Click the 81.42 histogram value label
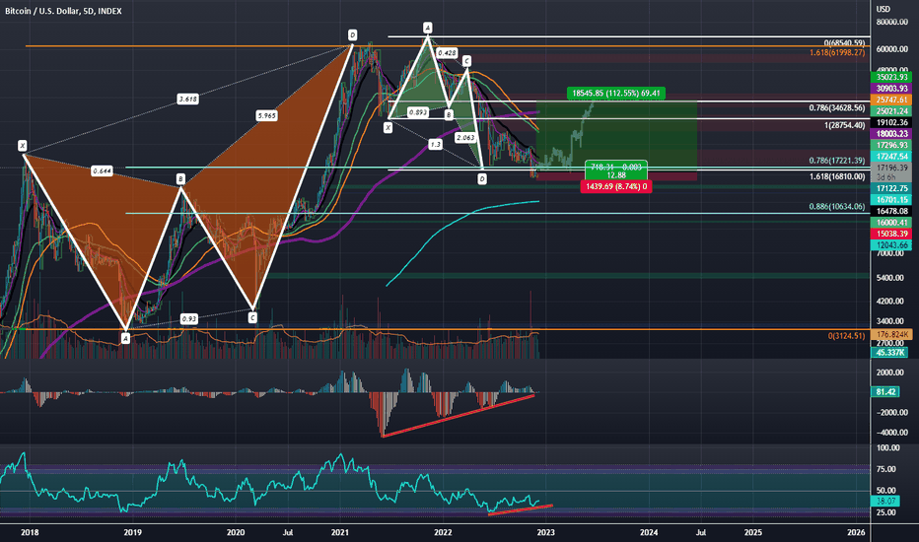The width and height of the screenshot is (919, 542). click(885, 391)
